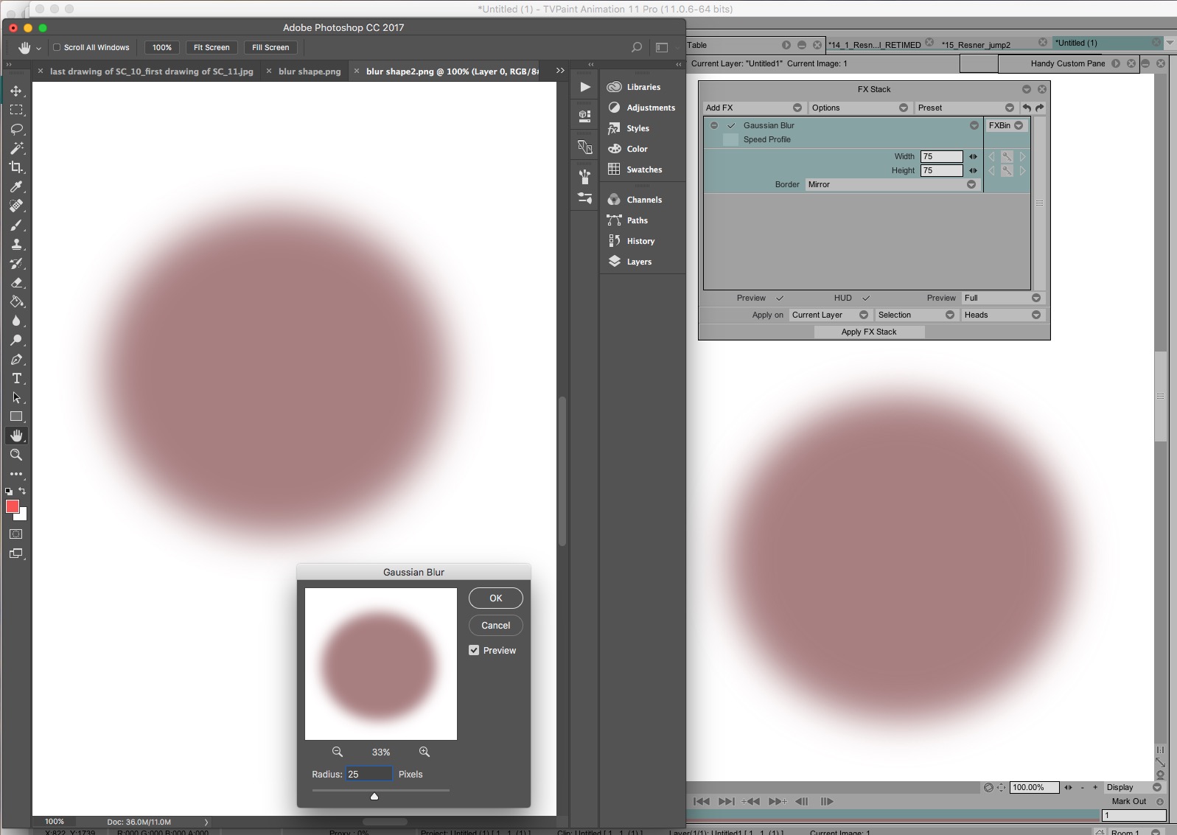Open the Actions play panel icon

(x=585, y=87)
